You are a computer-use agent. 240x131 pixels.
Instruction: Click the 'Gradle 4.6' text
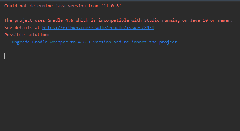pos(60,20)
